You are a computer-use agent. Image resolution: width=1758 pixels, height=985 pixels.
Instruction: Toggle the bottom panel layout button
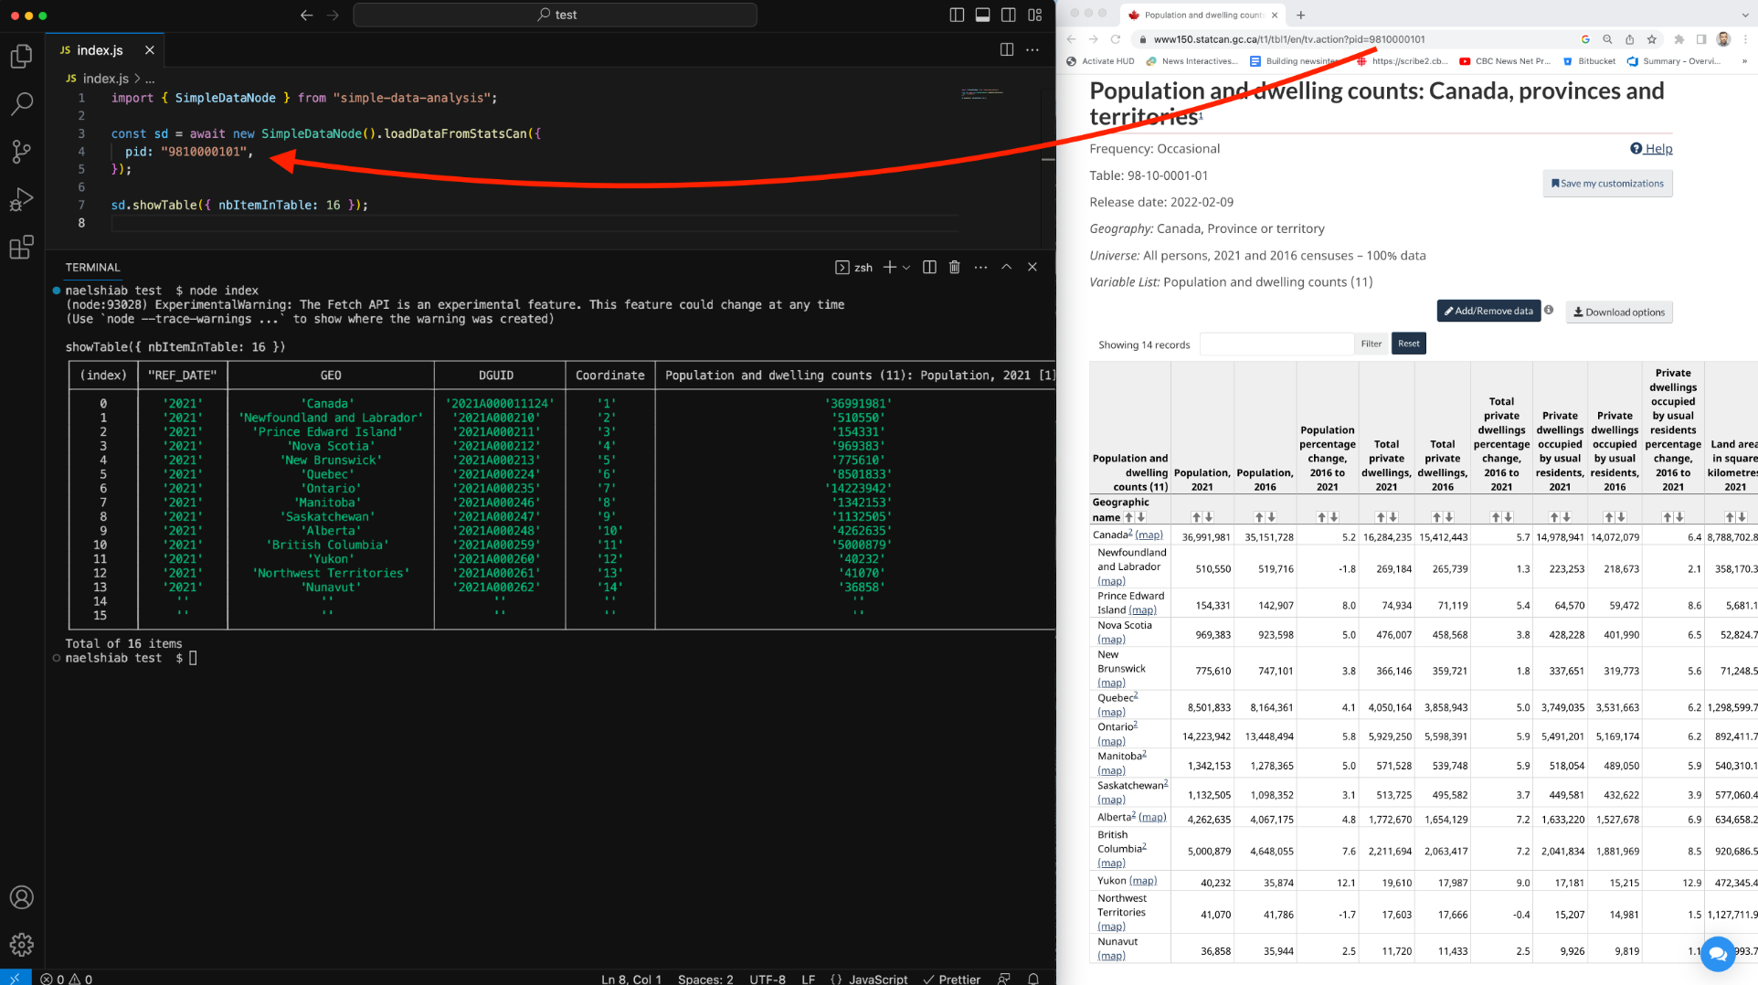pyautogui.click(x=983, y=15)
